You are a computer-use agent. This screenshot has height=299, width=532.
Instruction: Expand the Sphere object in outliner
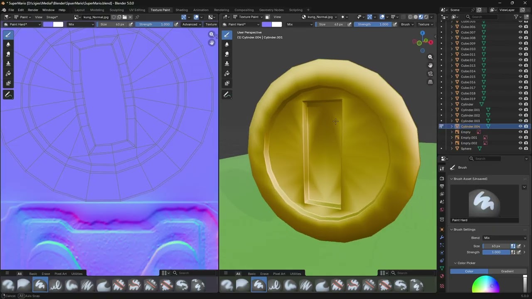452,149
